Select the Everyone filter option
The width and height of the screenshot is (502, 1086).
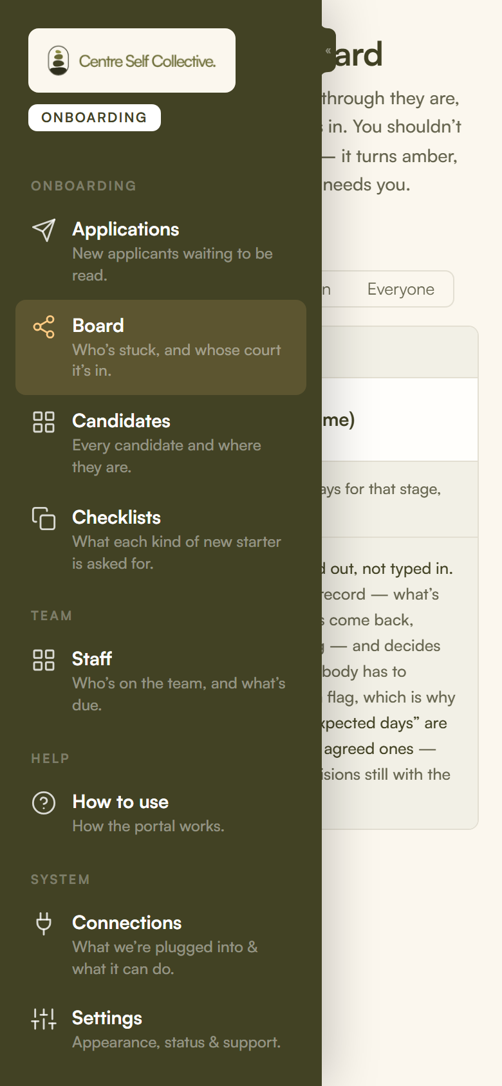click(401, 290)
